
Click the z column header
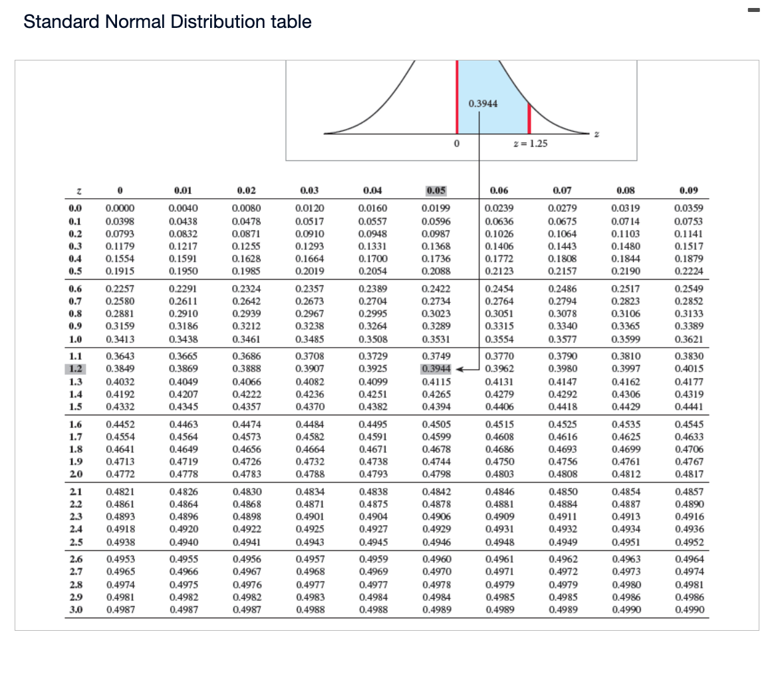pyautogui.click(x=80, y=191)
